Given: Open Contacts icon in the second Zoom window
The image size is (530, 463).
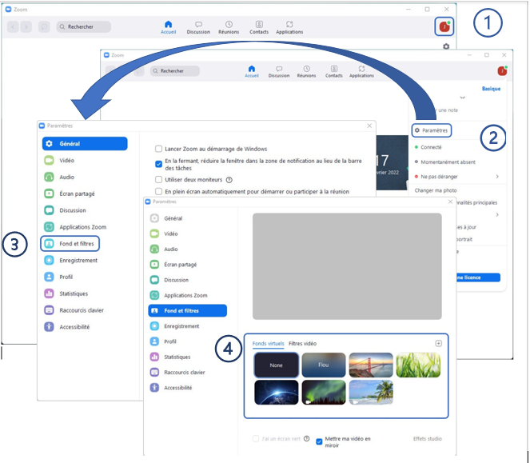Looking at the screenshot, I should click(x=334, y=69).
